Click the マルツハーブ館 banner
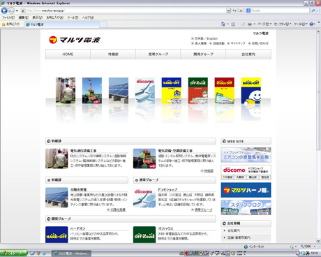The height and width of the screenshot is (257, 321). [x=246, y=190]
